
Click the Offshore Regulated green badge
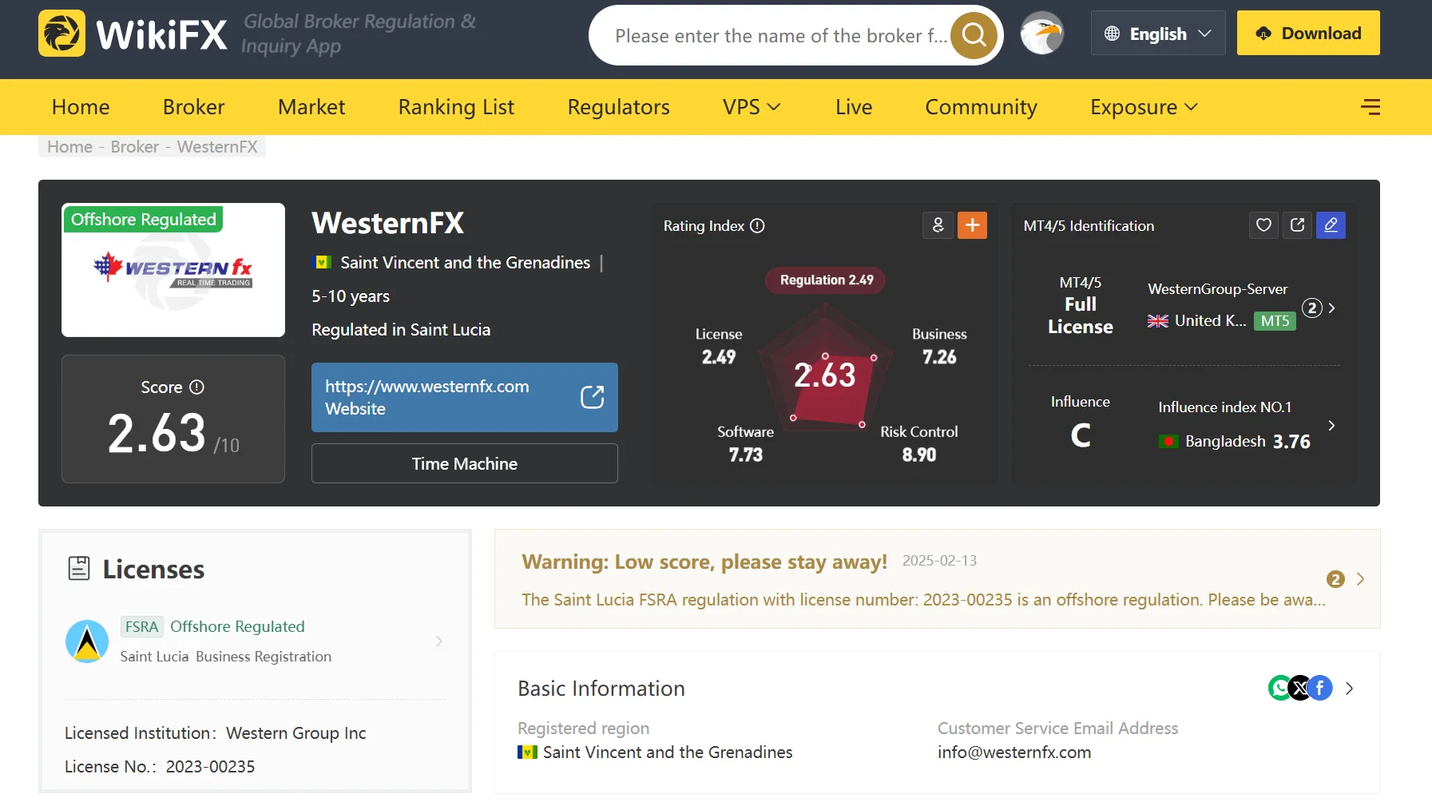pyautogui.click(x=144, y=220)
